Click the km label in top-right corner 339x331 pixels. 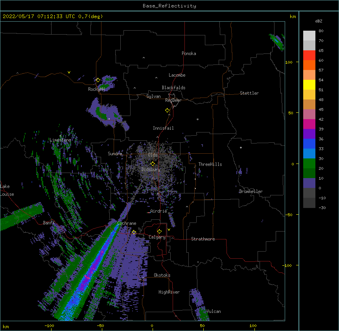tap(293, 17)
